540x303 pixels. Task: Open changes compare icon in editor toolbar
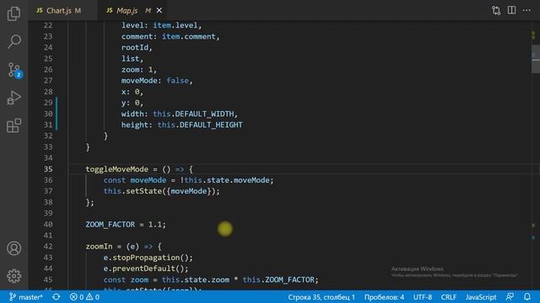click(496, 10)
